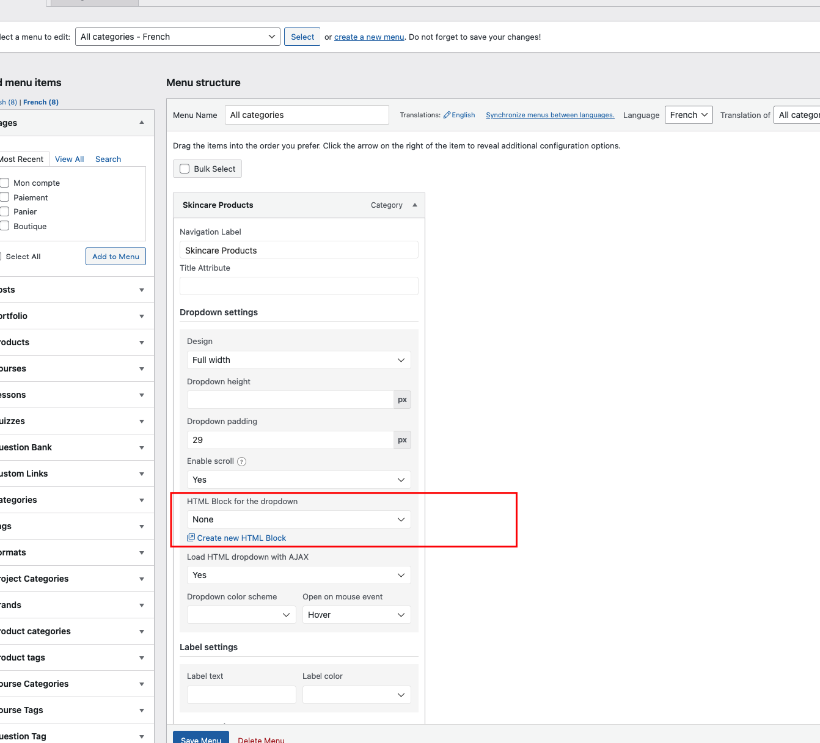Check the Panier page checkbox
820x743 pixels.
pos(4,211)
